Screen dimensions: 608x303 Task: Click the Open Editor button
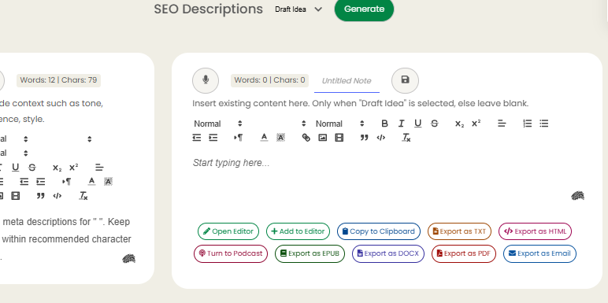228,231
